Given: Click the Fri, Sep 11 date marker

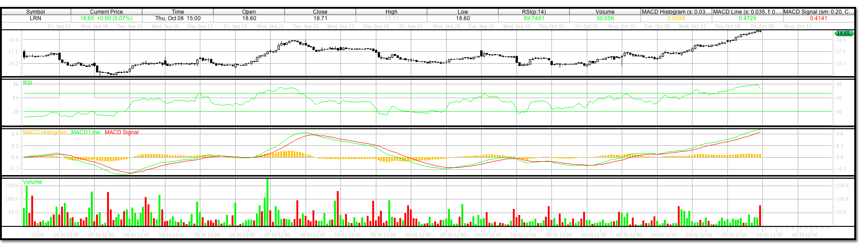Looking at the screenshot, I should click(59, 26).
